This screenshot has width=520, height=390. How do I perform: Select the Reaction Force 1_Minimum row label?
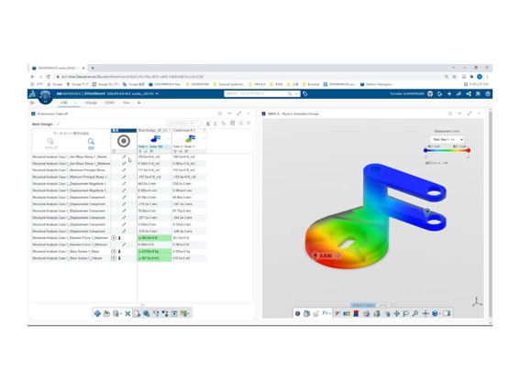70,244
